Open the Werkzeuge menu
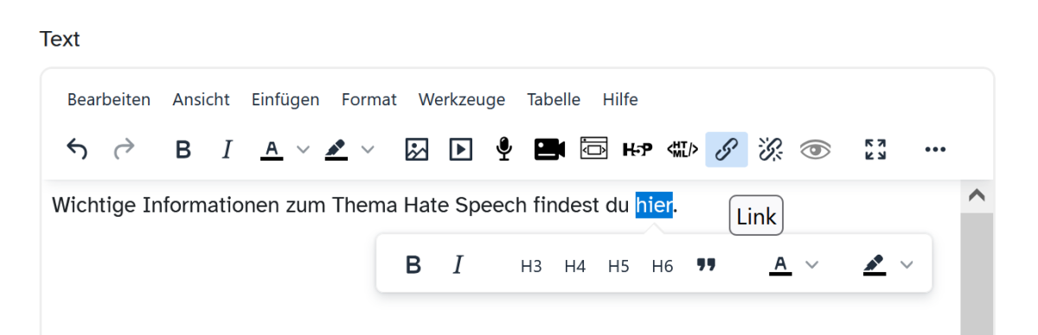 (x=462, y=99)
